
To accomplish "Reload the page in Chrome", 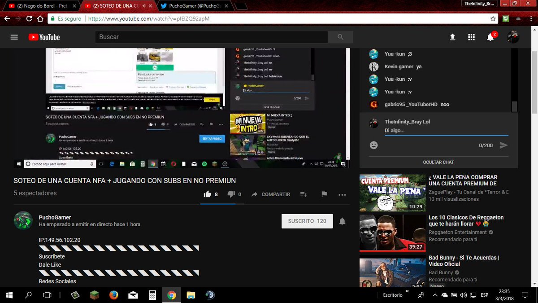I will tap(29, 19).
